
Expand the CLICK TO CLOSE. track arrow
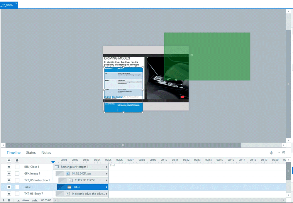107,180
